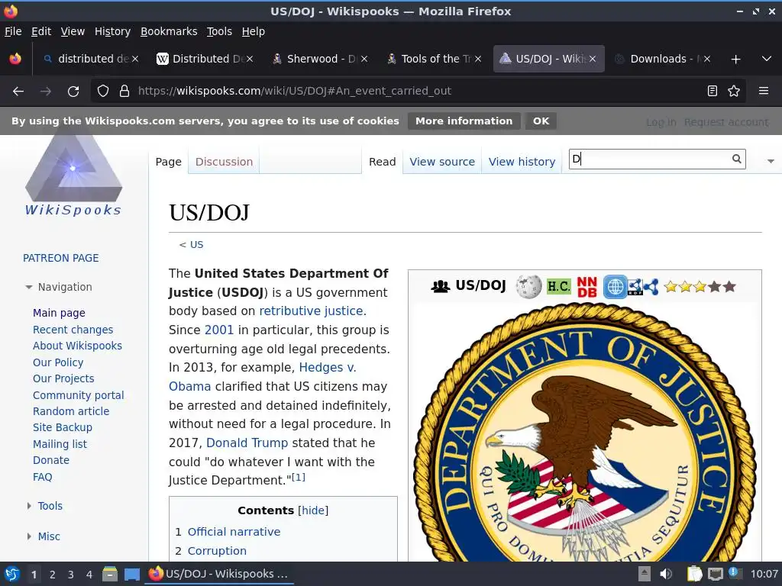Click the Firefox View icon in tab bar
The width and height of the screenshot is (782, 586).
point(15,59)
